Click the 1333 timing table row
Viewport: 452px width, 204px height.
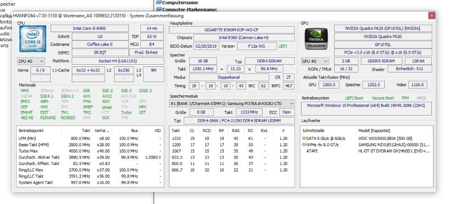tap(232, 138)
